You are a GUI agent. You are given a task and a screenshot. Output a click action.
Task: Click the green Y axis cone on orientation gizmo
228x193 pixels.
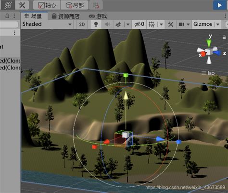(209, 43)
